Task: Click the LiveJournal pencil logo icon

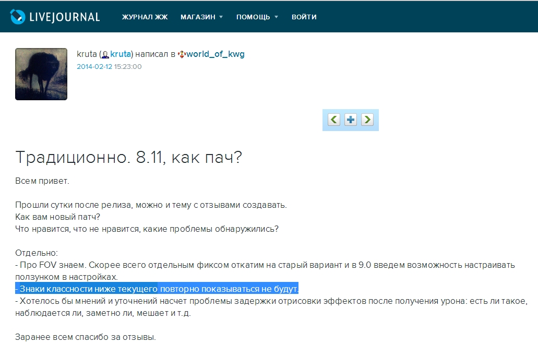Action: tap(18, 17)
